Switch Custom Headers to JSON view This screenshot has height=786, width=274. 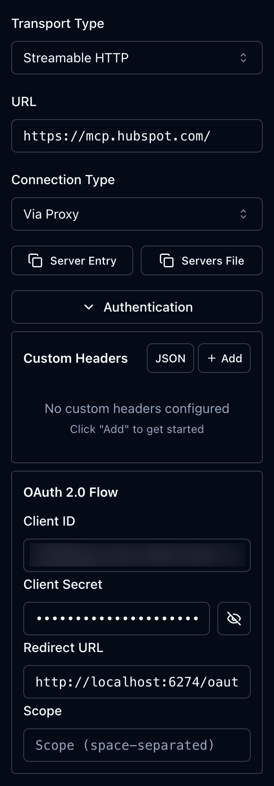point(170,358)
